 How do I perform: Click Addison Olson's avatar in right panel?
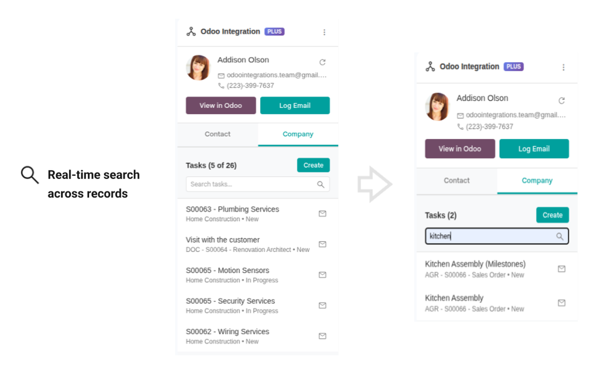pos(437,107)
